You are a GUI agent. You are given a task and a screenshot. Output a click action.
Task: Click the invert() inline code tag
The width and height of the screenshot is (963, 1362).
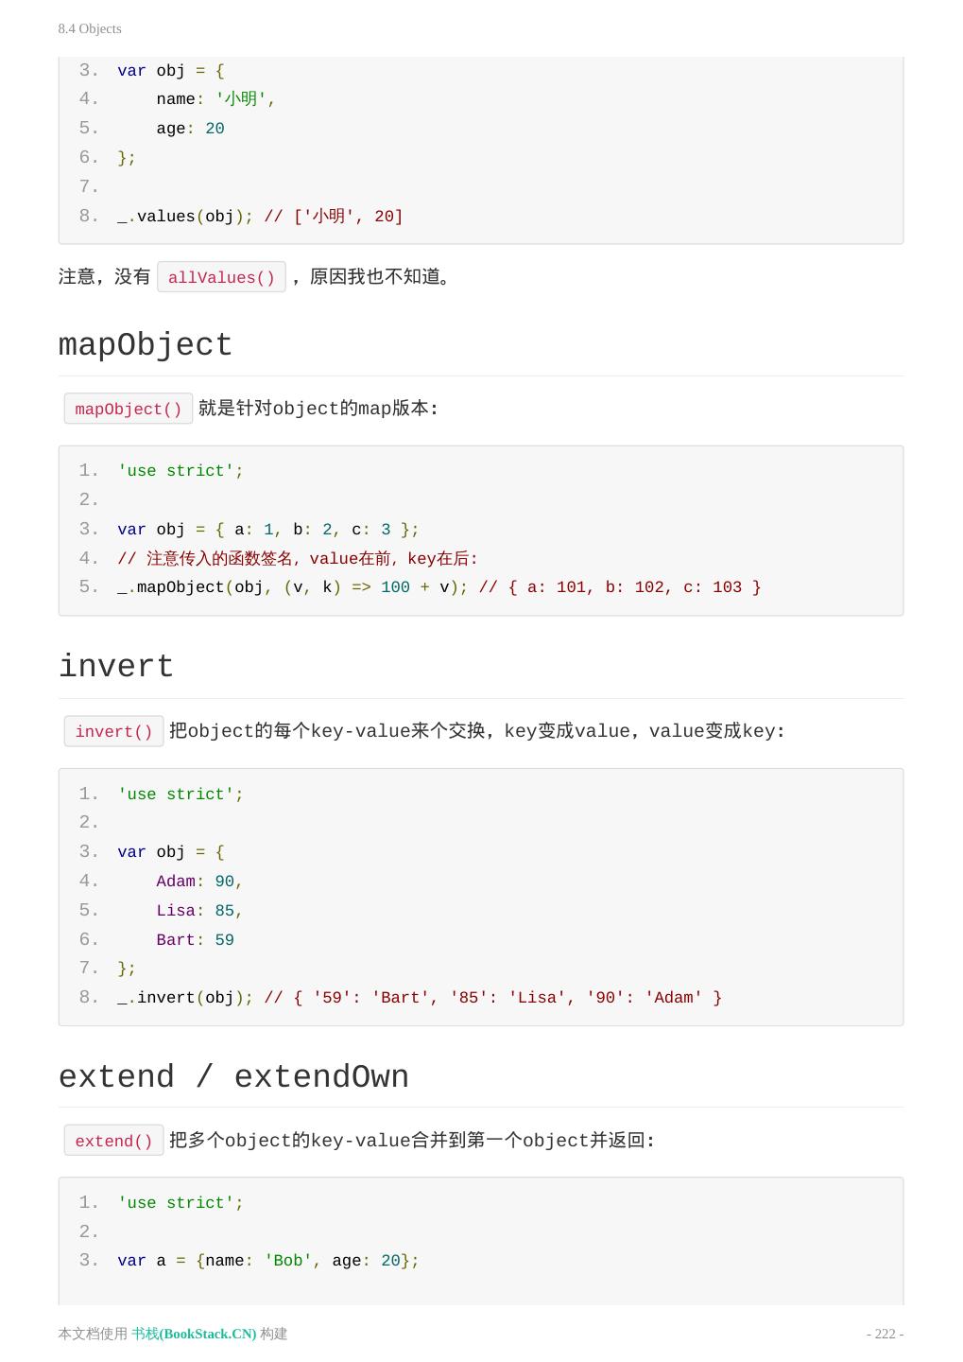point(113,731)
